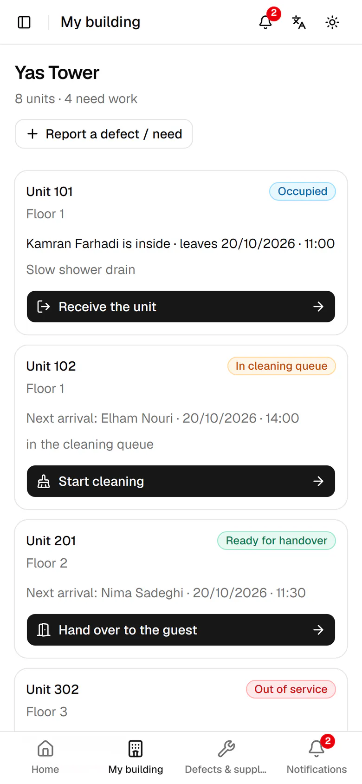Click the arrow on Hand over to the guest
Screen dimensions: 362x784
[318, 630]
